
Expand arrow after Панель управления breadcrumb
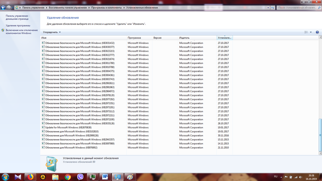pos(47,8)
